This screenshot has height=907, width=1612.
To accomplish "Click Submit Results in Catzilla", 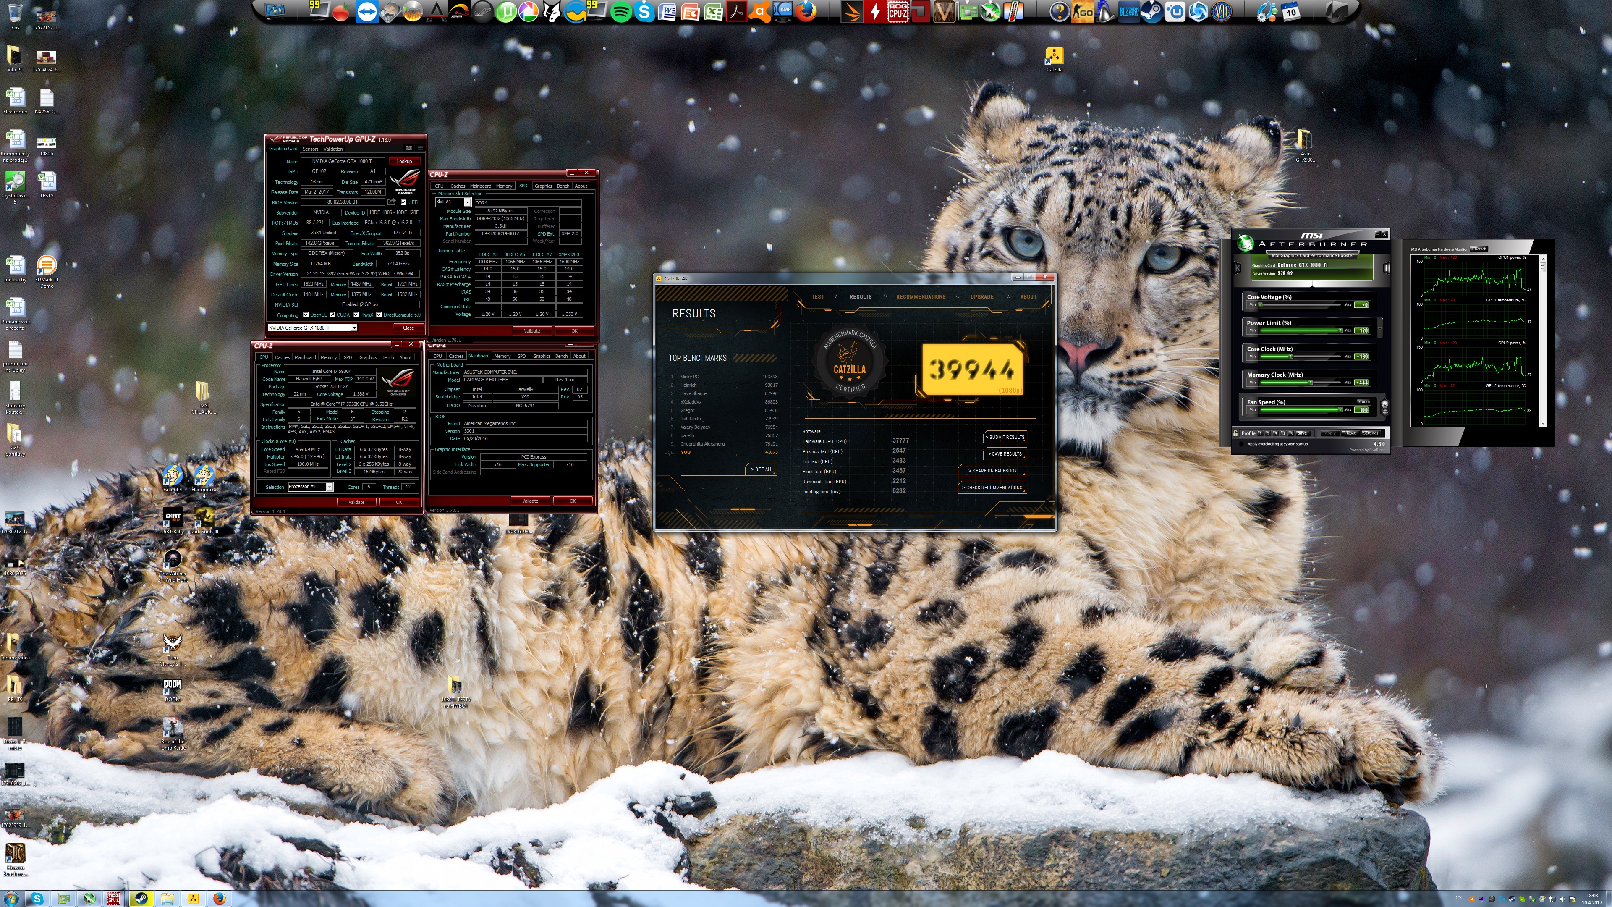I will click(x=1005, y=437).
